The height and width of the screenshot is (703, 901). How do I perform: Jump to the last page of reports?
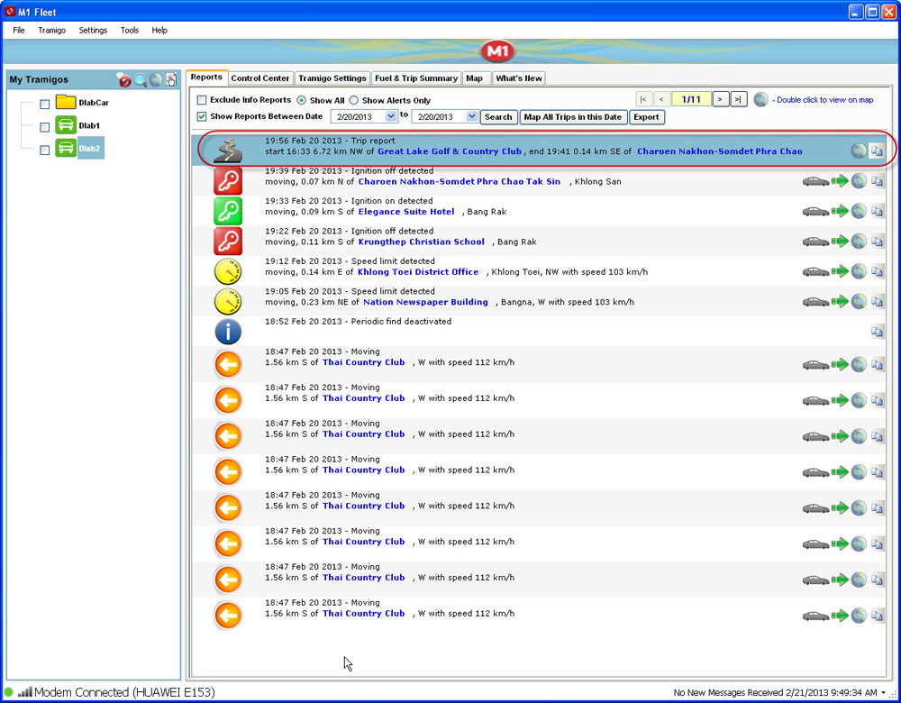coord(739,99)
